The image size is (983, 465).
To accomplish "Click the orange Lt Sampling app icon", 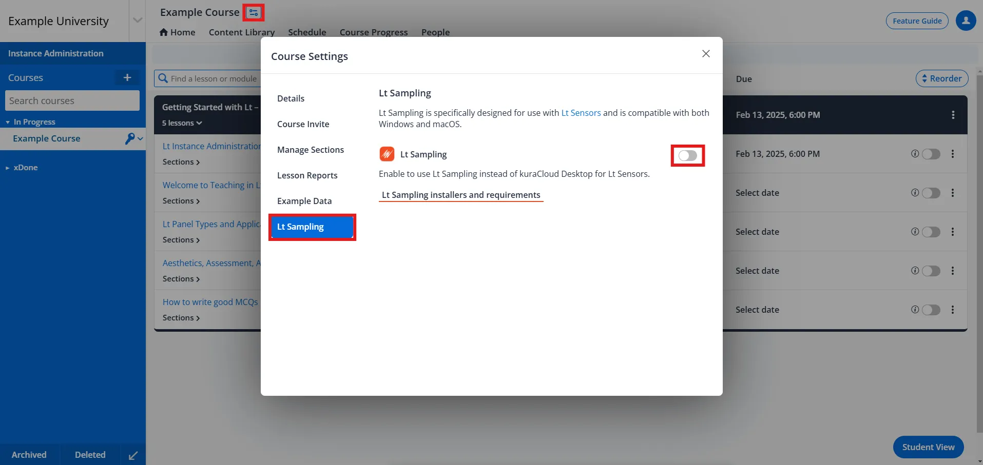I will [x=387, y=154].
